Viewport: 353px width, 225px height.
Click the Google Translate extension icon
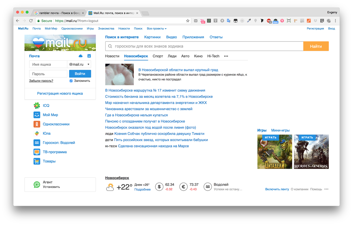[x=229, y=21]
